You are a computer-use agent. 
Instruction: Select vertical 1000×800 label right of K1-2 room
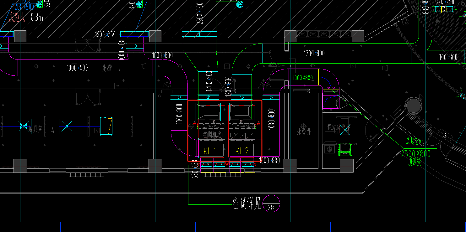272,119
